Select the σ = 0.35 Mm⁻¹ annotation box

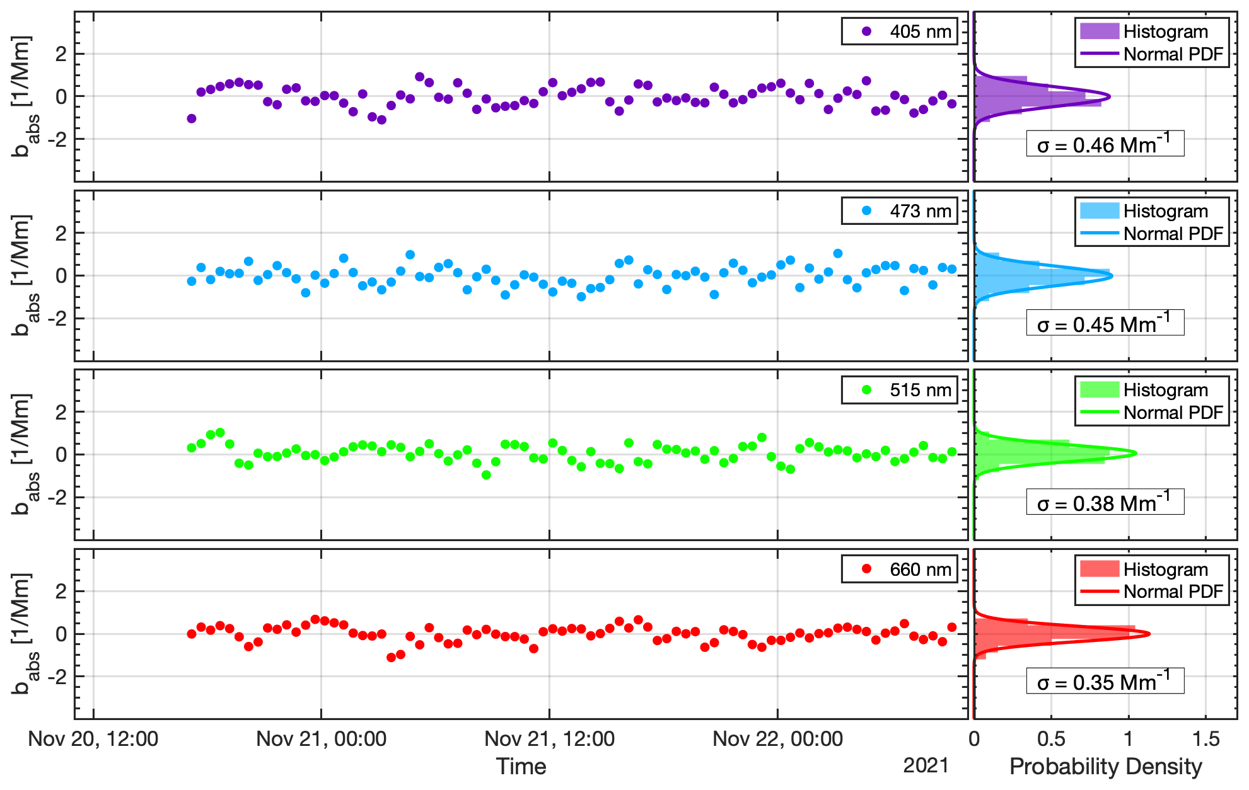(1105, 681)
